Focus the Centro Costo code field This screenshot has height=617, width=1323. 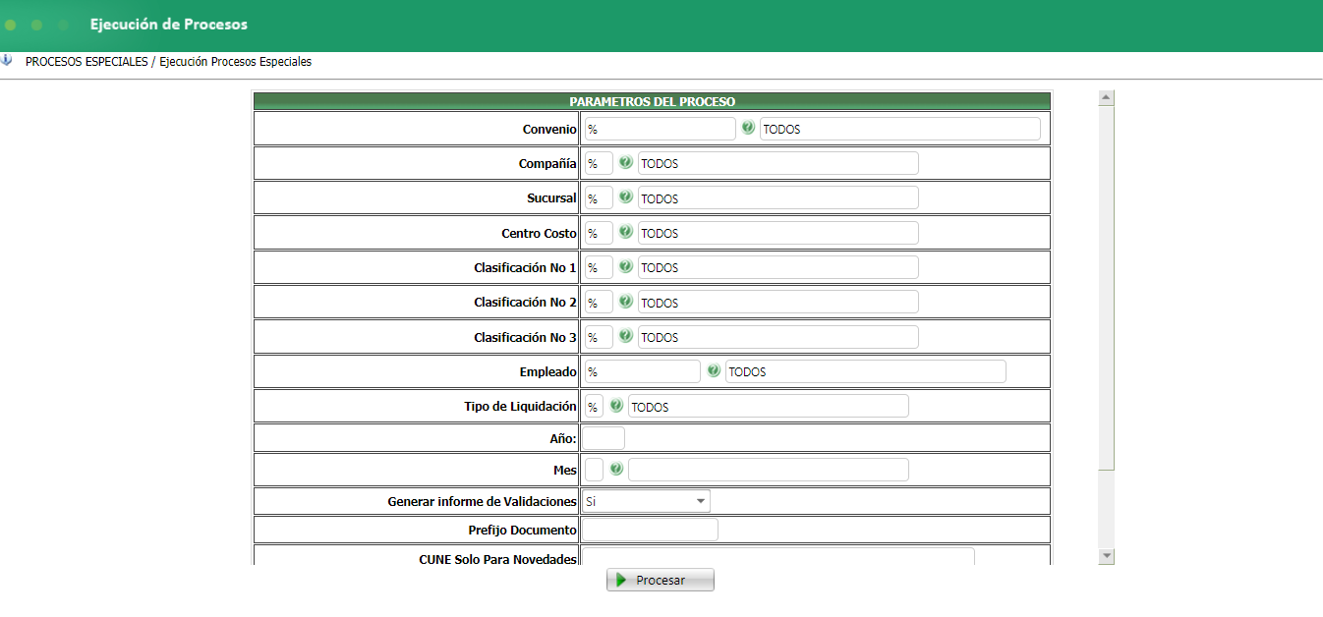[599, 233]
